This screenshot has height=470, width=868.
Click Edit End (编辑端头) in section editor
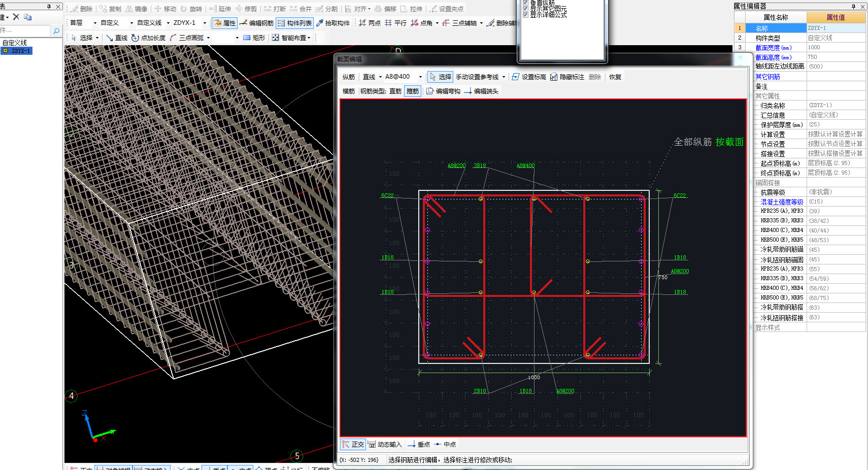482,91
